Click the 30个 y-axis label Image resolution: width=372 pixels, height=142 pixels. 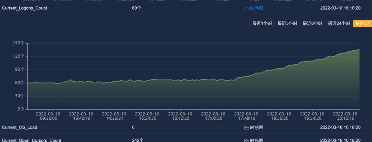tap(20, 96)
